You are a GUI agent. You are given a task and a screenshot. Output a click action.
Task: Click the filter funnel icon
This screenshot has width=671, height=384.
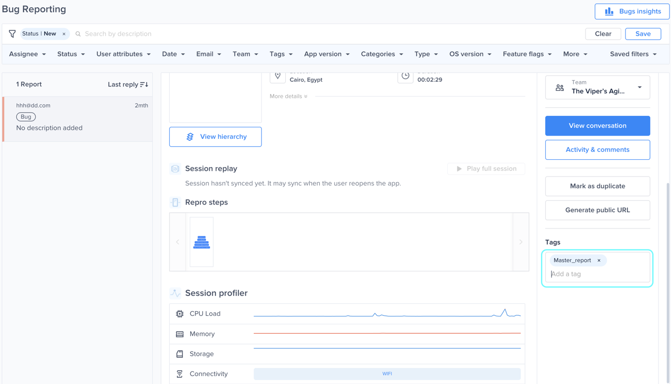[12, 34]
